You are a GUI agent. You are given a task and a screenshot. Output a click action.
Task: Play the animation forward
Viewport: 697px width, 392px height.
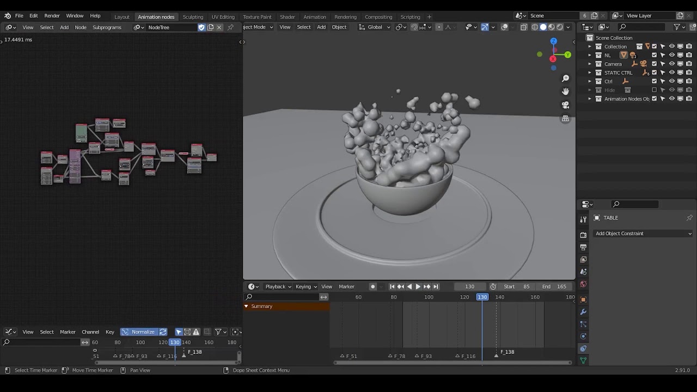(418, 286)
